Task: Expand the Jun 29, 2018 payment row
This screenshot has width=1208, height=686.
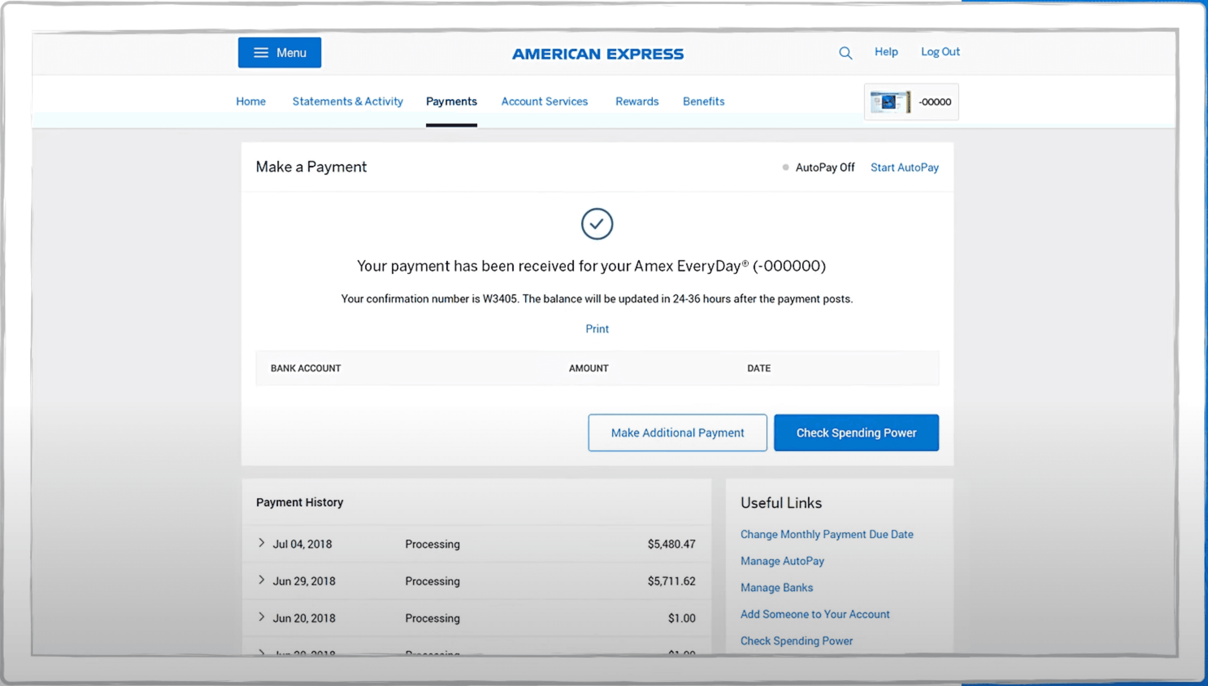Action: (262, 580)
